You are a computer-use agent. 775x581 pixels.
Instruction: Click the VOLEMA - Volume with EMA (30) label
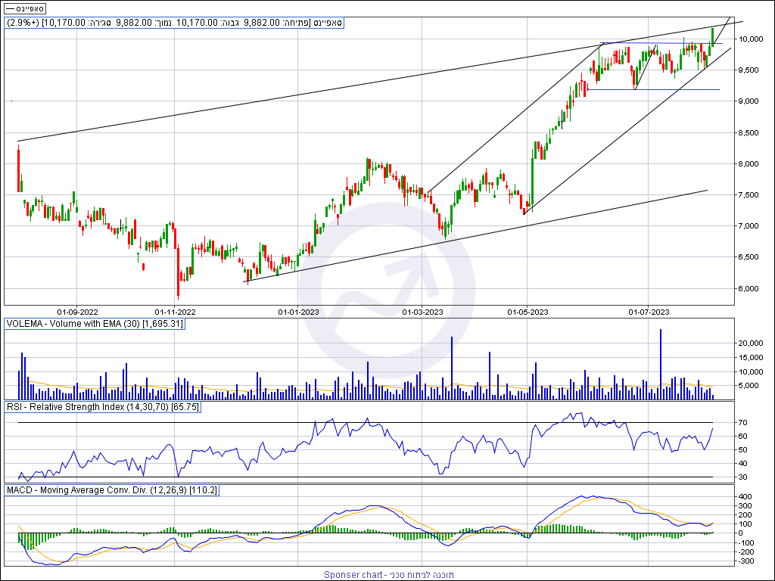tap(95, 324)
